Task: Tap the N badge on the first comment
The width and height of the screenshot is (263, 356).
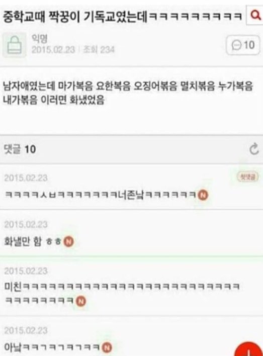Action: 203,195
